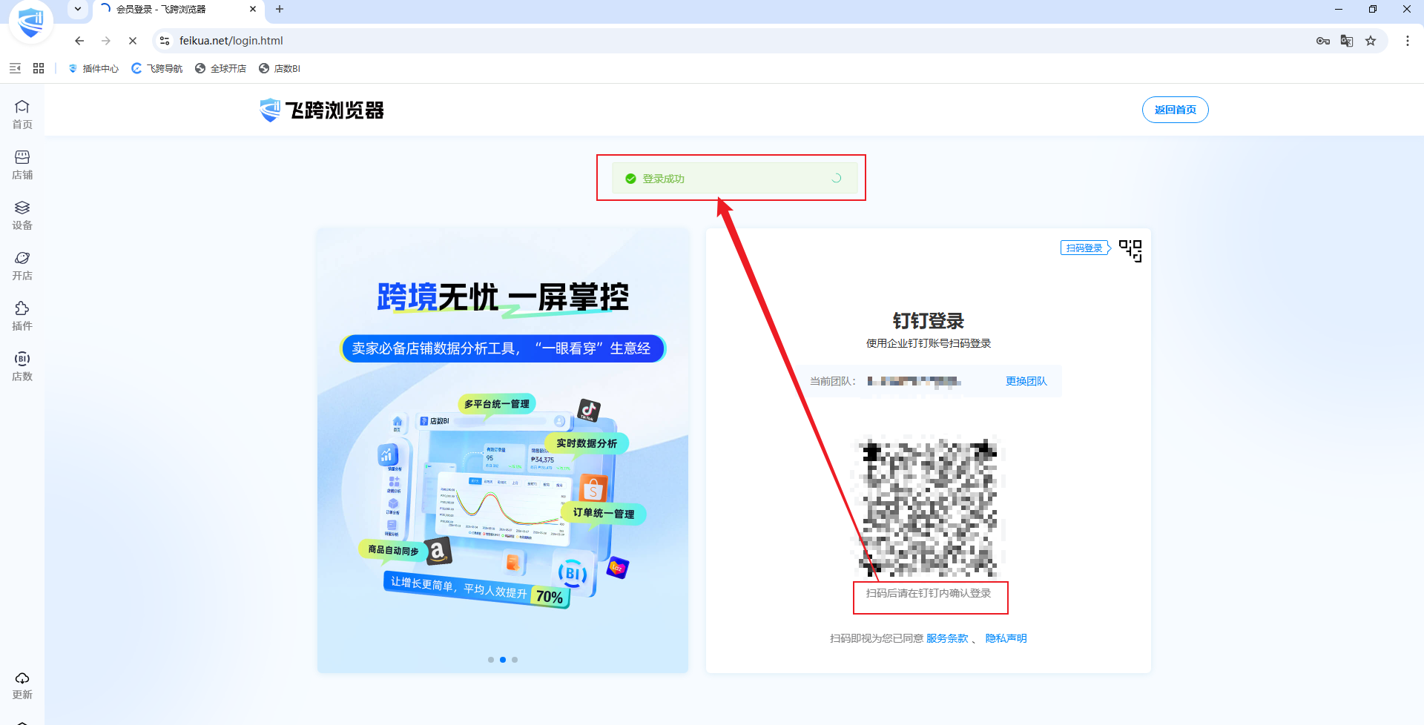Viewport: 1424px width, 725px height.
Task: Click the 返回首页 button
Action: click(x=1176, y=110)
